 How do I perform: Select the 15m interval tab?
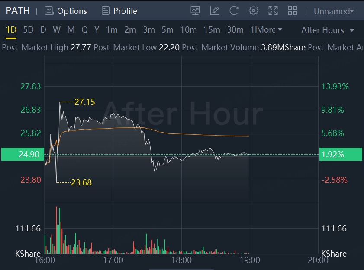coord(212,29)
